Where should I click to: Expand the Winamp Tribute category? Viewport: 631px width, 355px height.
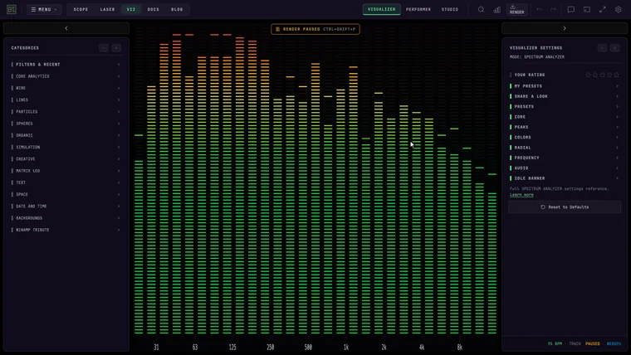pos(66,230)
